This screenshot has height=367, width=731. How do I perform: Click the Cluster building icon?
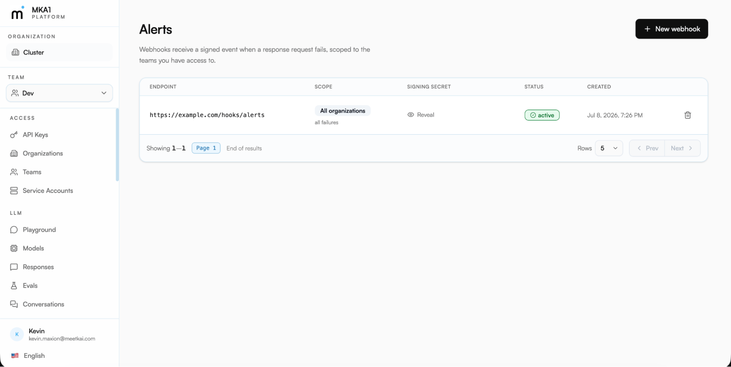[15, 52]
